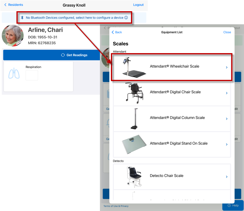
Task: Open Chari Arline's profile photo
Action: [13, 36]
